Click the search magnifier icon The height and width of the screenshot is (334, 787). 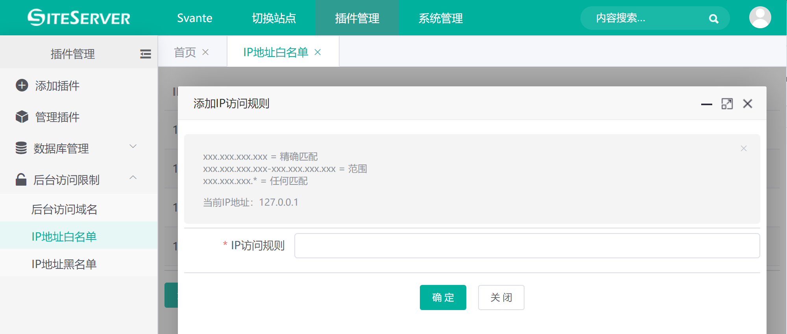point(713,18)
